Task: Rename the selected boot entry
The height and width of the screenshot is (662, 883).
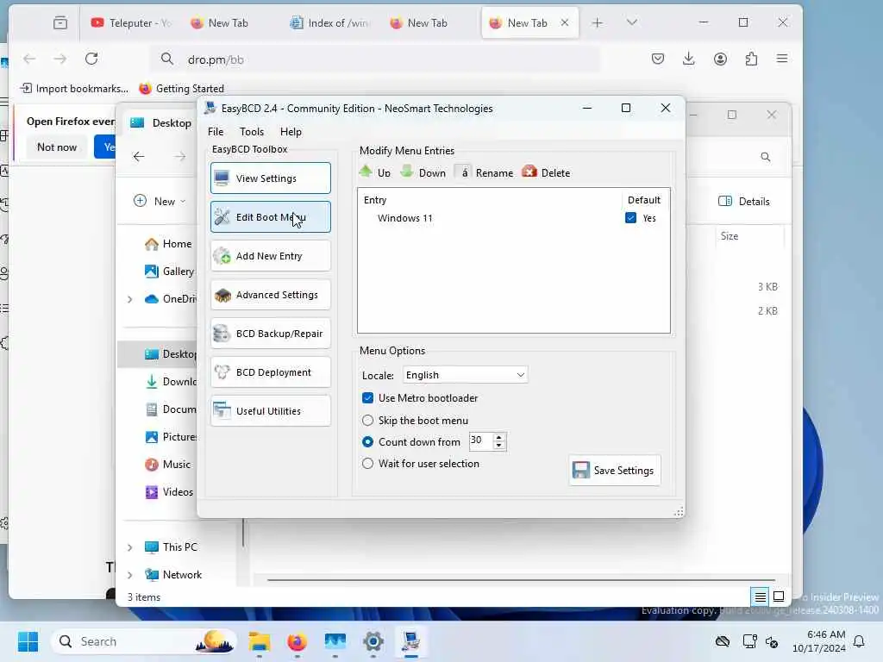Action: (485, 172)
